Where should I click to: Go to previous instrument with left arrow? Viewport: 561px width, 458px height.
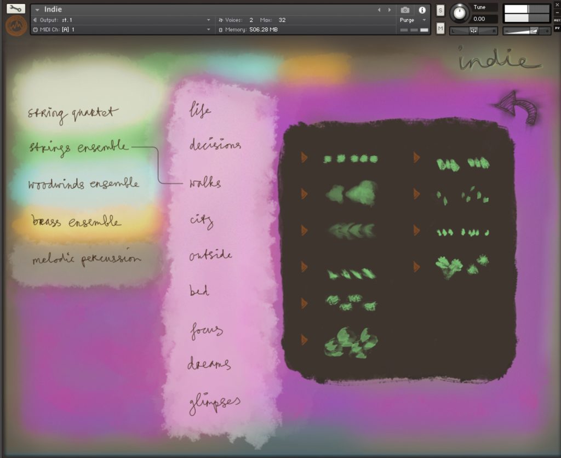[x=379, y=10]
